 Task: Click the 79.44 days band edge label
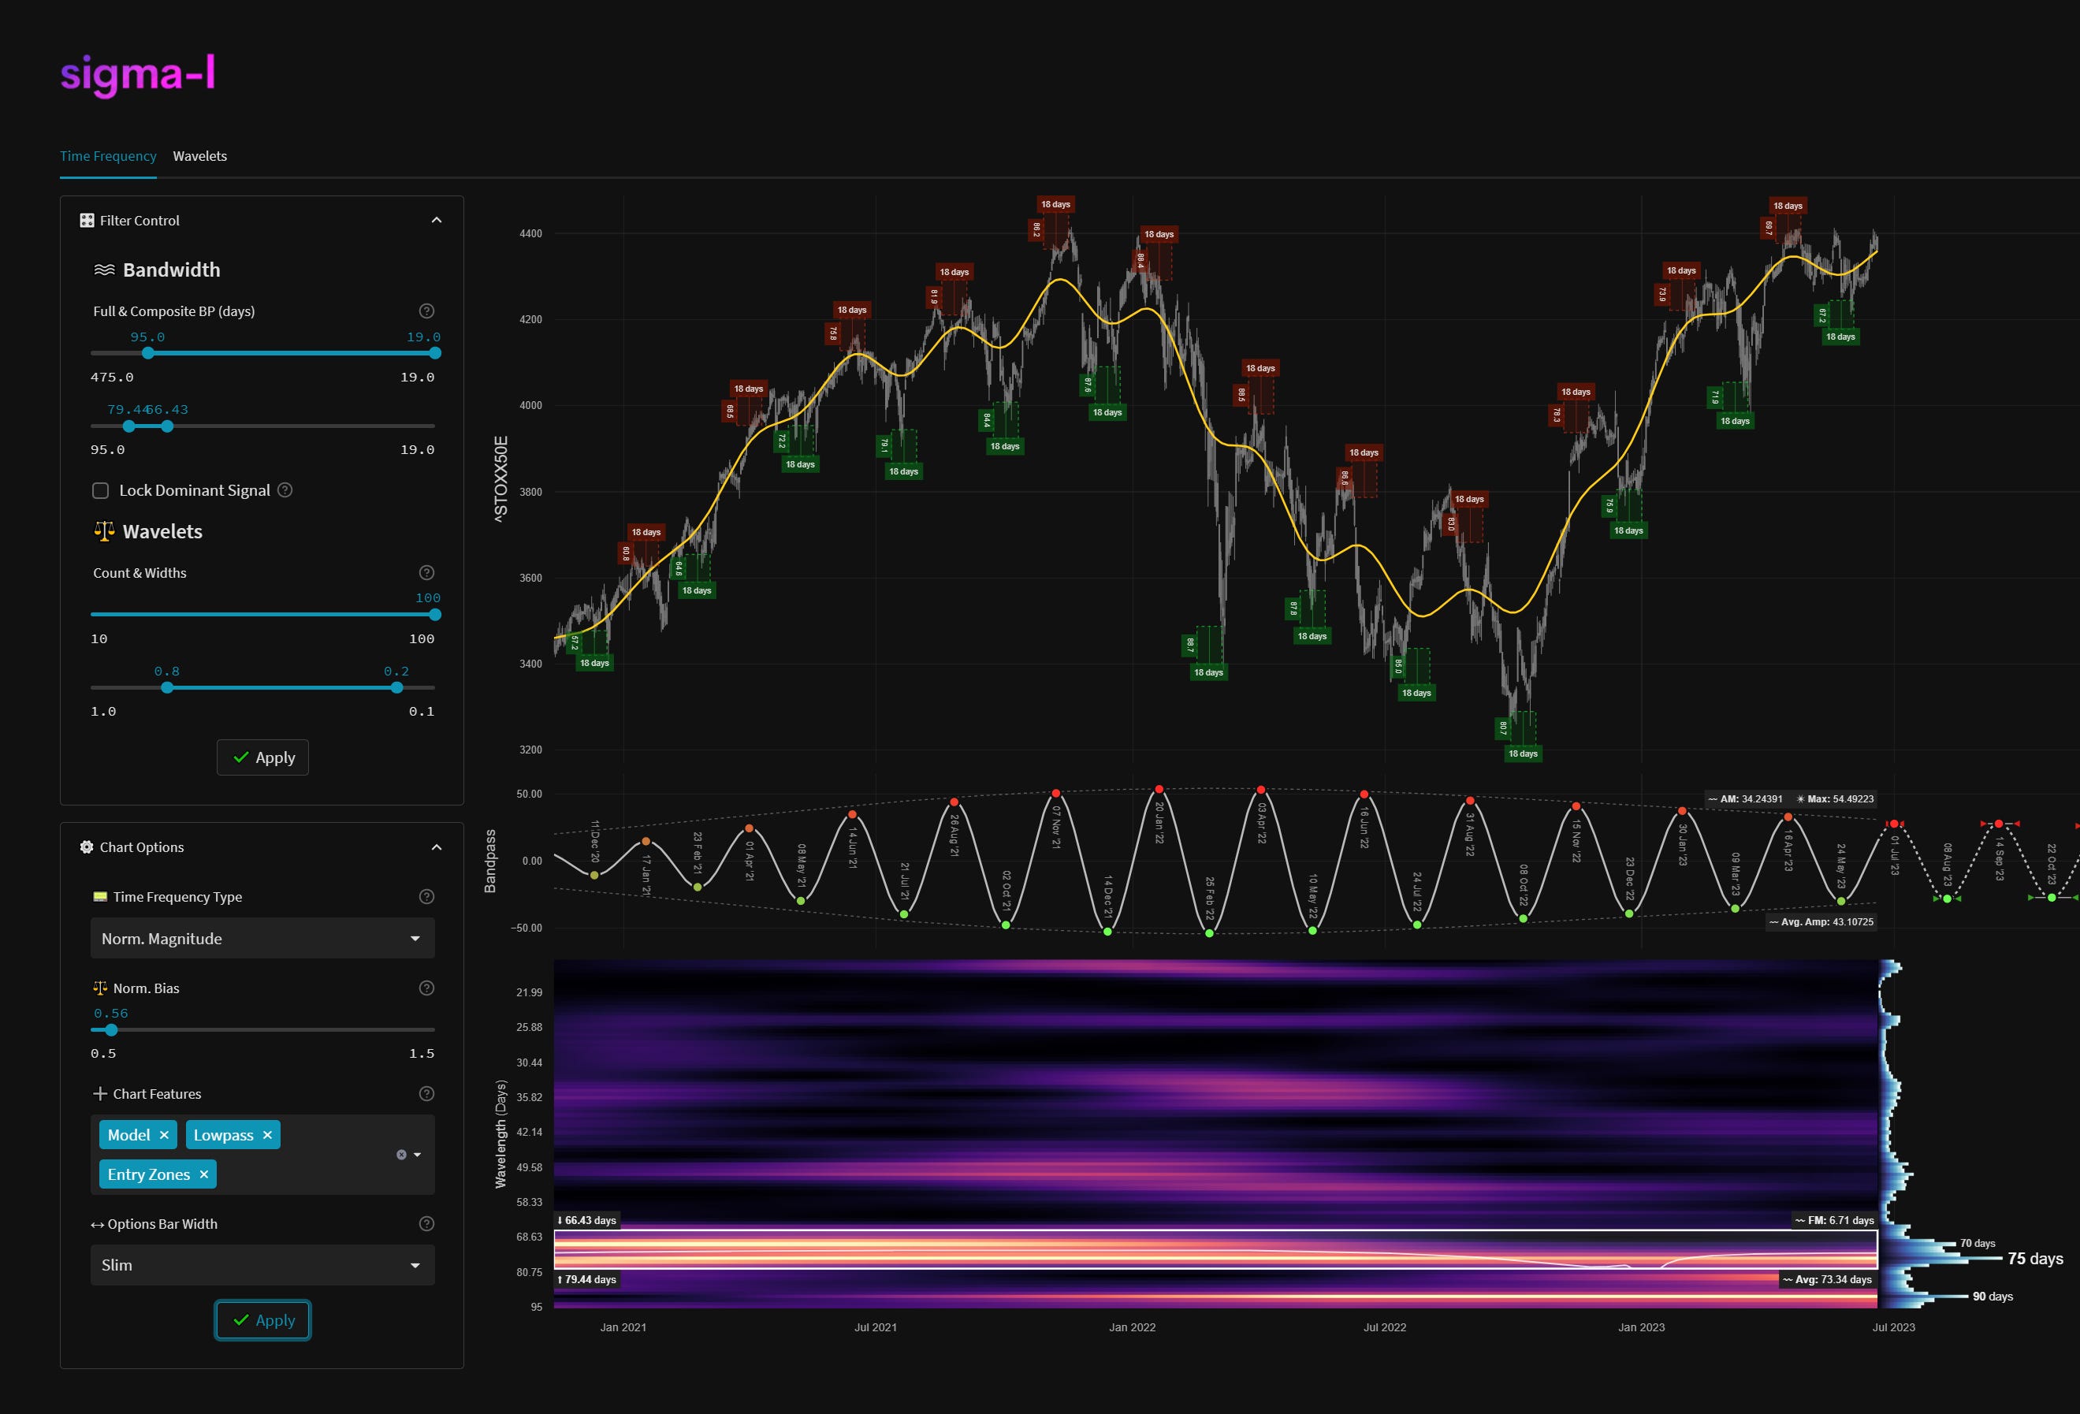click(587, 1279)
